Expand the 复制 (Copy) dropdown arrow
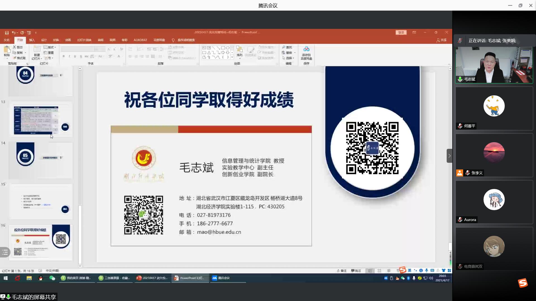536x301 pixels. pos(25,53)
